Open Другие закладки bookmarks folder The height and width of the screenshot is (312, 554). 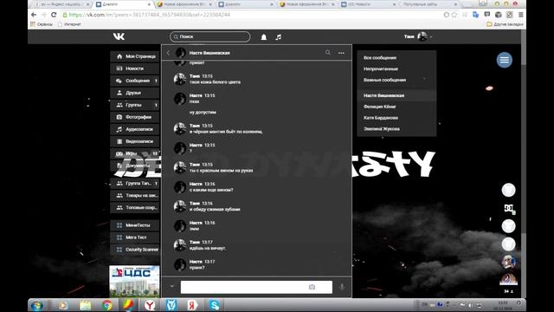504,24
